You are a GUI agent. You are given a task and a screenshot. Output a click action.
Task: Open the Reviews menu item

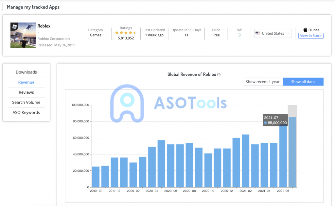[x=26, y=92]
